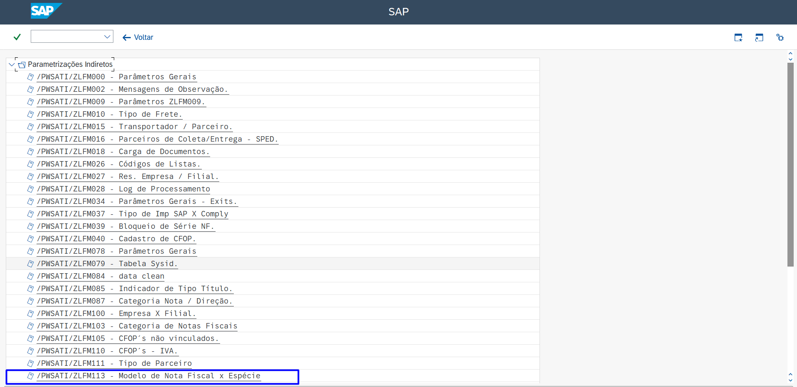Image resolution: width=797 pixels, height=387 pixels.
Task: Click the activity icon beside ZLFM000 Parâmetros Gerais
Action: [30, 77]
